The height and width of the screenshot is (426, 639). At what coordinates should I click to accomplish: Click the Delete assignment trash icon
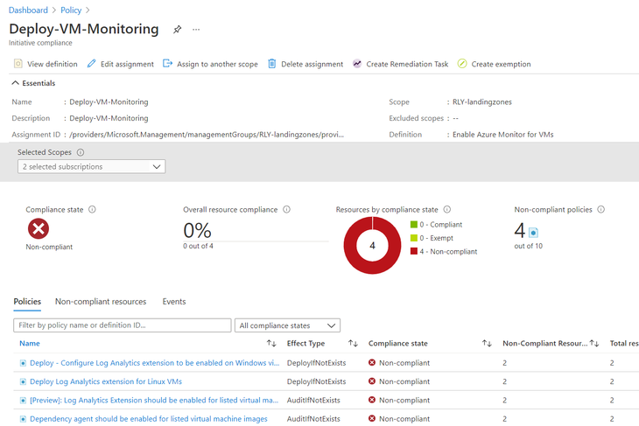[272, 64]
